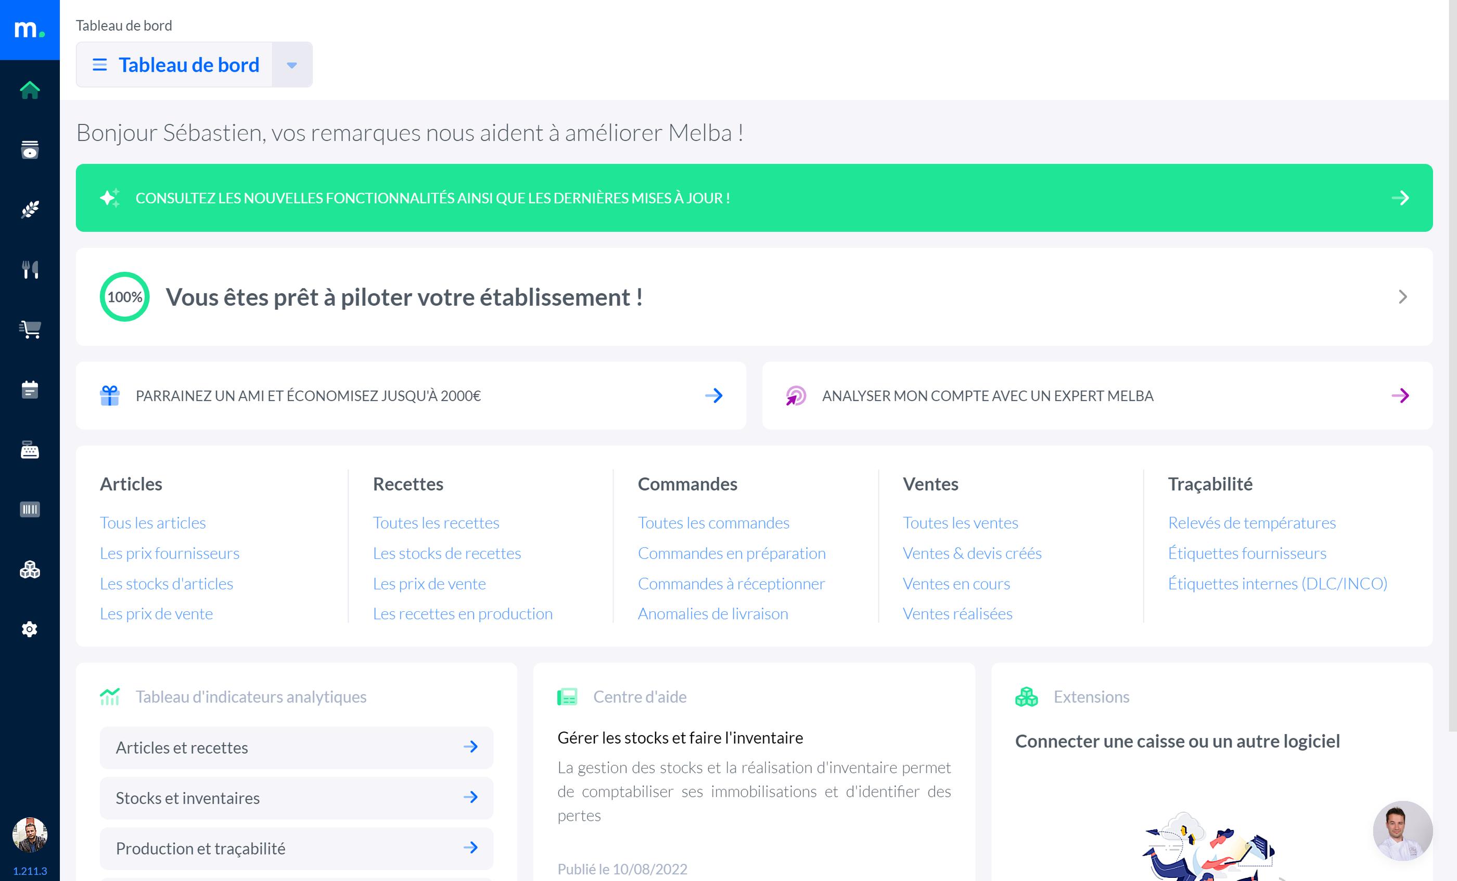Click the Melba logo in sidebar
The width and height of the screenshot is (1457, 881).
30,30
